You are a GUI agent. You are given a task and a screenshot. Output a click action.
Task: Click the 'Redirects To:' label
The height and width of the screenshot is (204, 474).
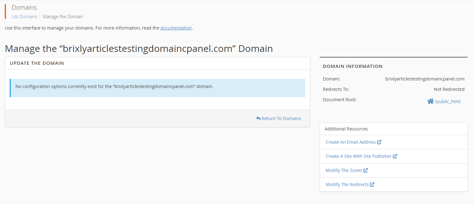coord(336,89)
